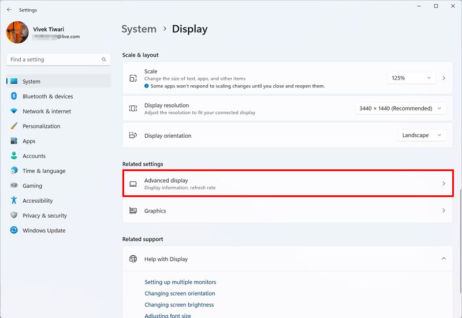The width and height of the screenshot is (462, 318).
Task: Click the info icon in scaling note
Action: click(147, 86)
